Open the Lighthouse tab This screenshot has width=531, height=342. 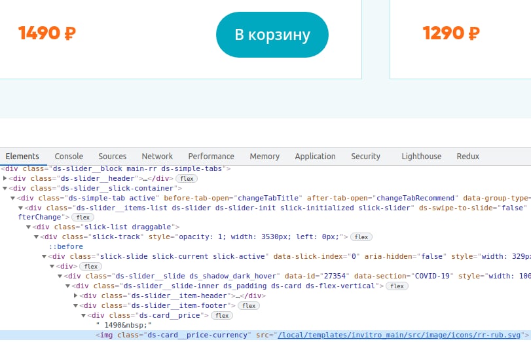tap(421, 156)
